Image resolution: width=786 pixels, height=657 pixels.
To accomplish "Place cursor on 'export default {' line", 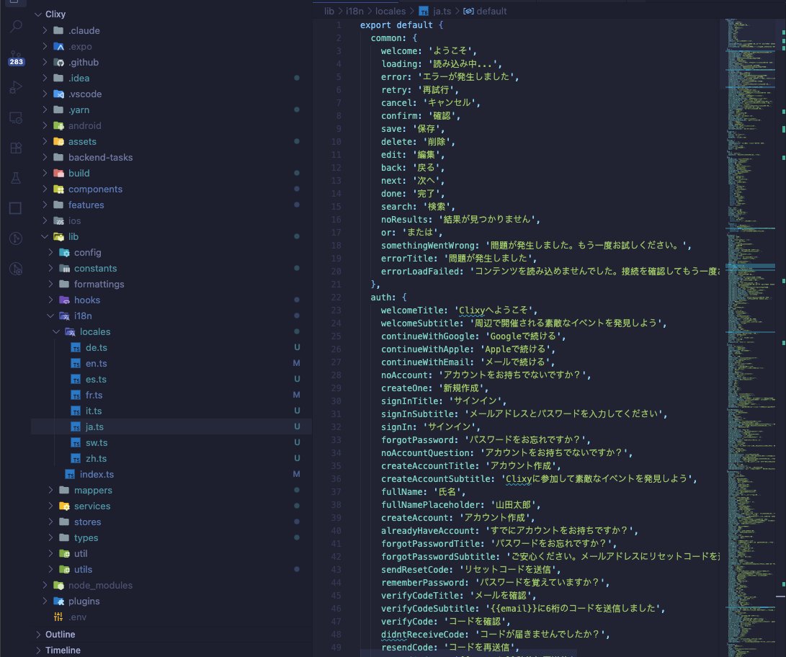I will point(401,25).
